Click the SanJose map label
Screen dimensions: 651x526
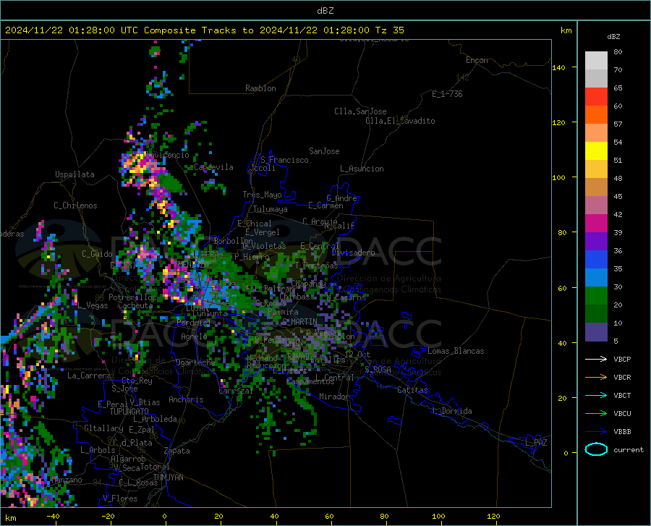(x=324, y=151)
